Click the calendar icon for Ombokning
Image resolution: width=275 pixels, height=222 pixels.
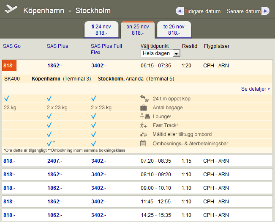click(x=143, y=144)
